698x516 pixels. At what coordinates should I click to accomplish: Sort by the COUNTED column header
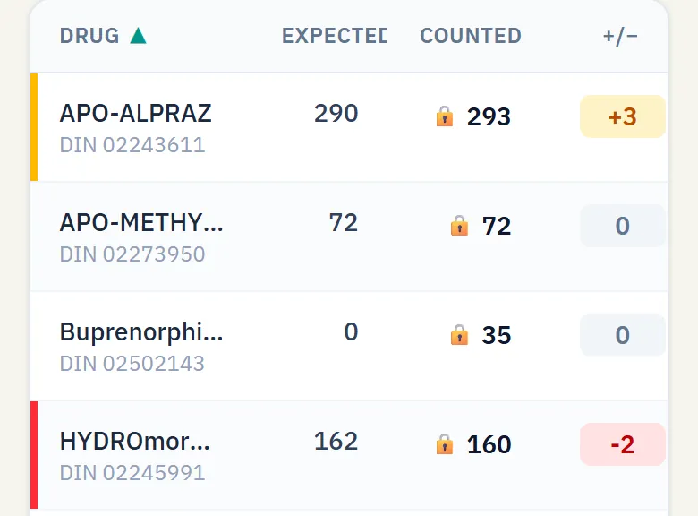(x=471, y=36)
